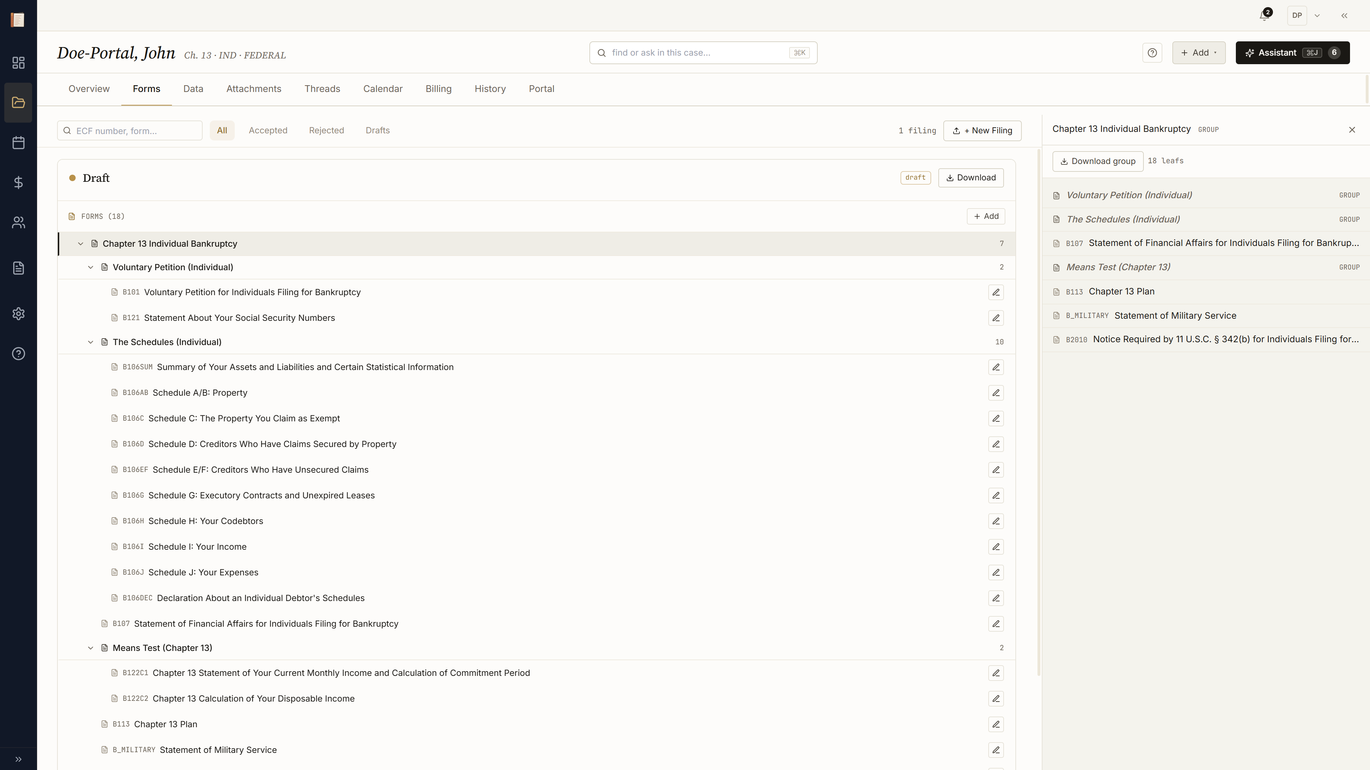Click the app logo at top left
Image resolution: width=1370 pixels, height=770 pixels.
17,20
